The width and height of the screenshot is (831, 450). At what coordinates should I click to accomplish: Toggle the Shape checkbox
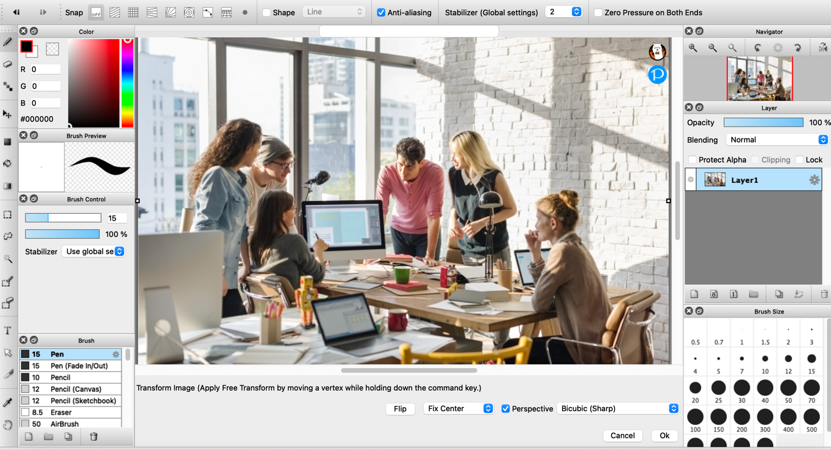click(267, 12)
